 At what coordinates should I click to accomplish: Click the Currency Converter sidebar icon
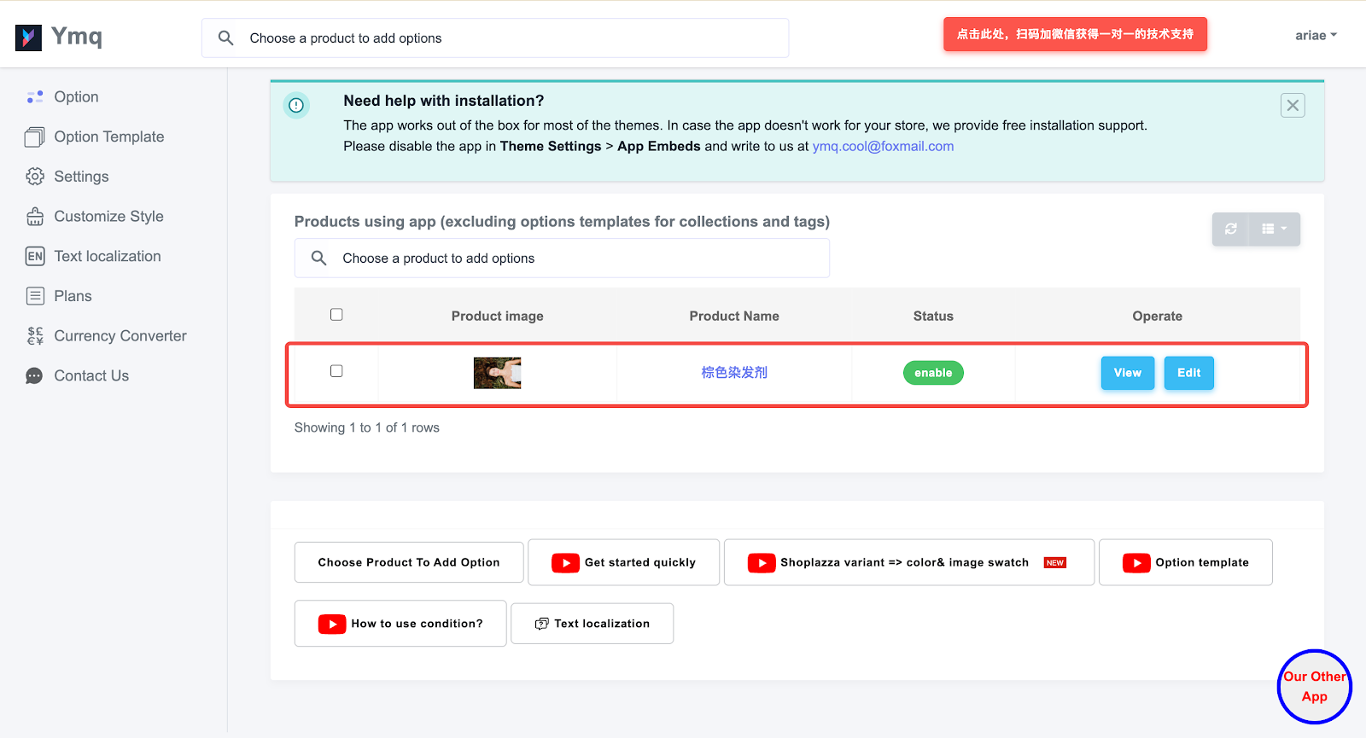click(35, 336)
